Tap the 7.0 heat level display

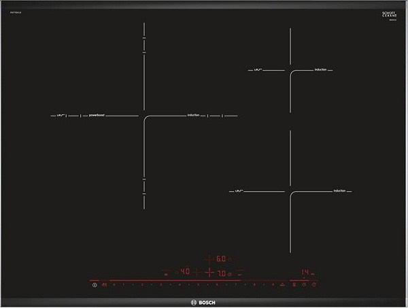click(221, 273)
